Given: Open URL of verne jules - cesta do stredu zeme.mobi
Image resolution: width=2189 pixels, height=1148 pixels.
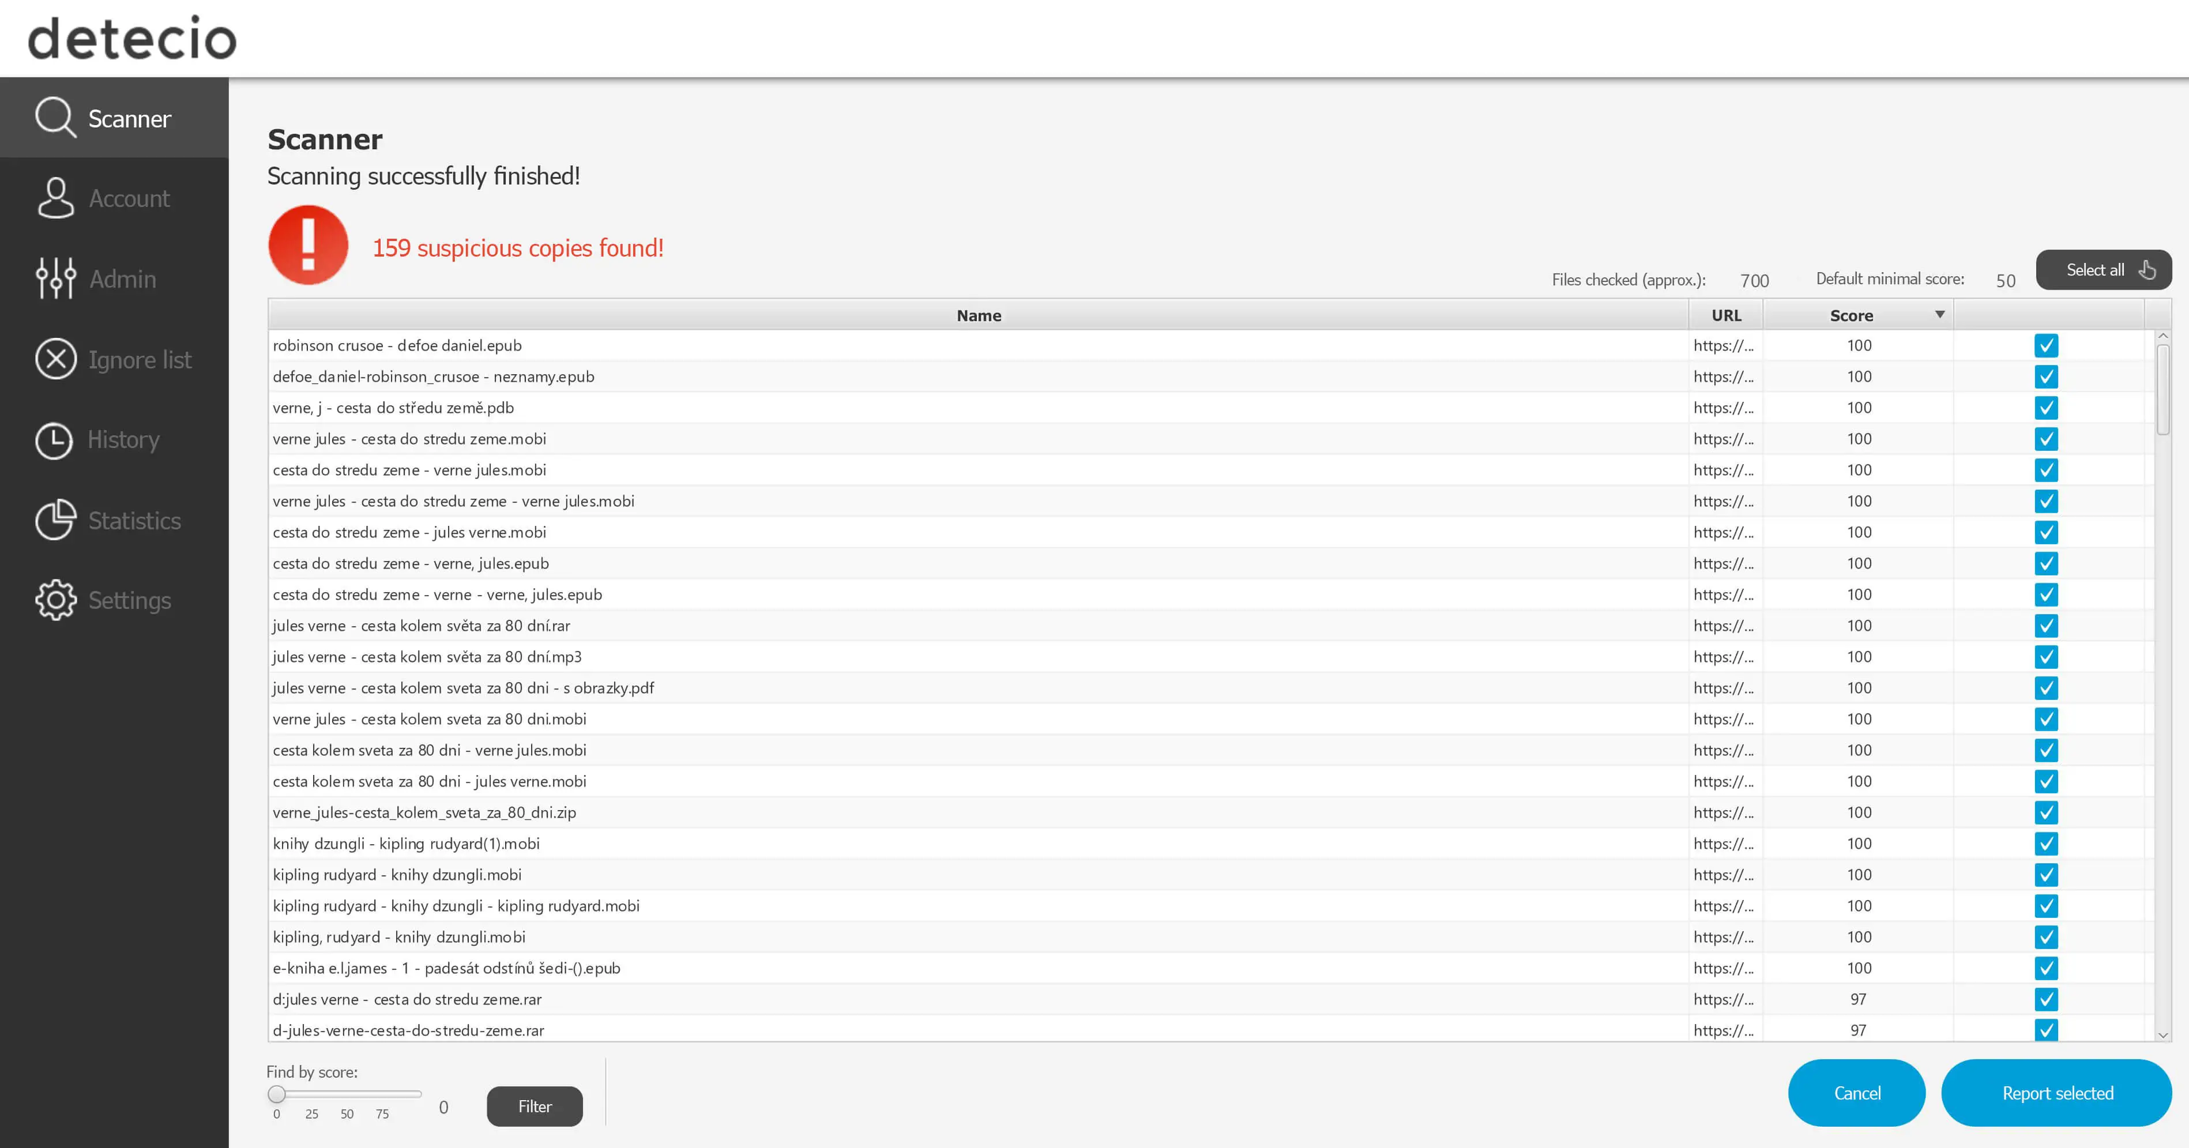Looking at the screenshot, I should tap(1723, 438).
